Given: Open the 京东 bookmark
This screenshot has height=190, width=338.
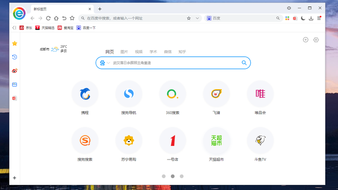Looking at the screenshot, I should click(26, 28).
